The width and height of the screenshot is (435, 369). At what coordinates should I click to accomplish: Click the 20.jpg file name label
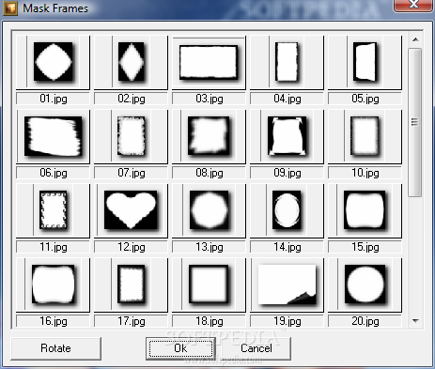coord(365,321)
